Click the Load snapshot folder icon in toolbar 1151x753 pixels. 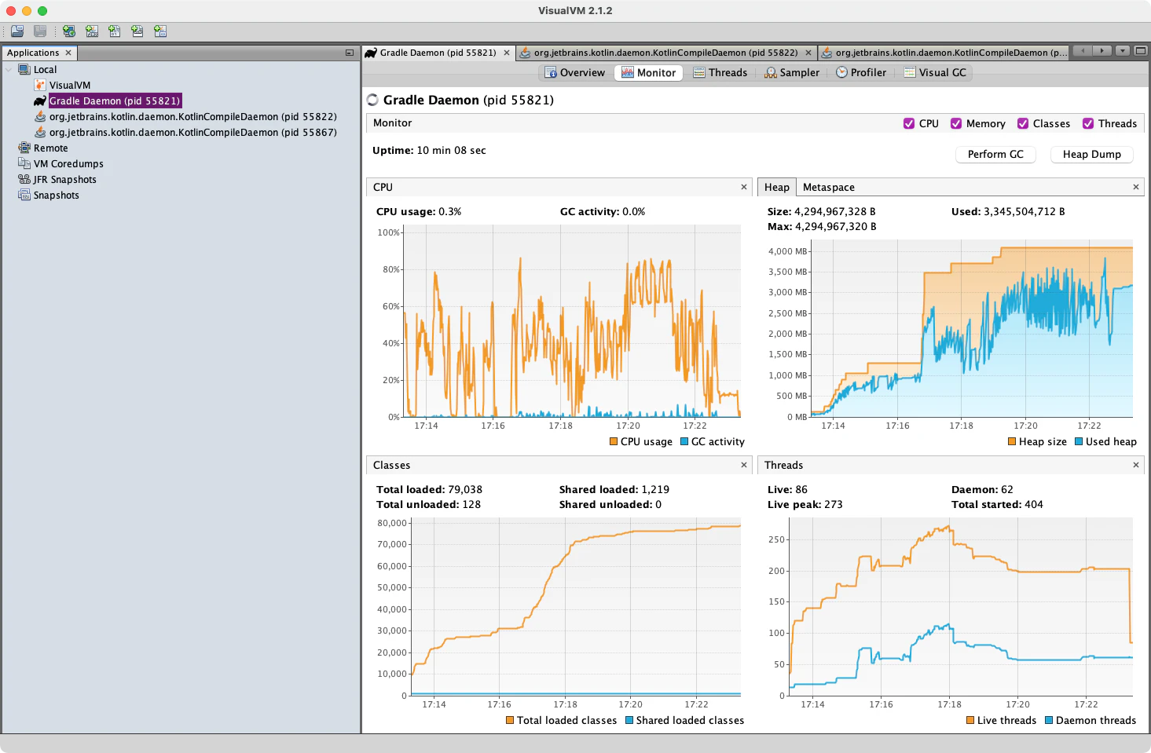coord(17,31)
